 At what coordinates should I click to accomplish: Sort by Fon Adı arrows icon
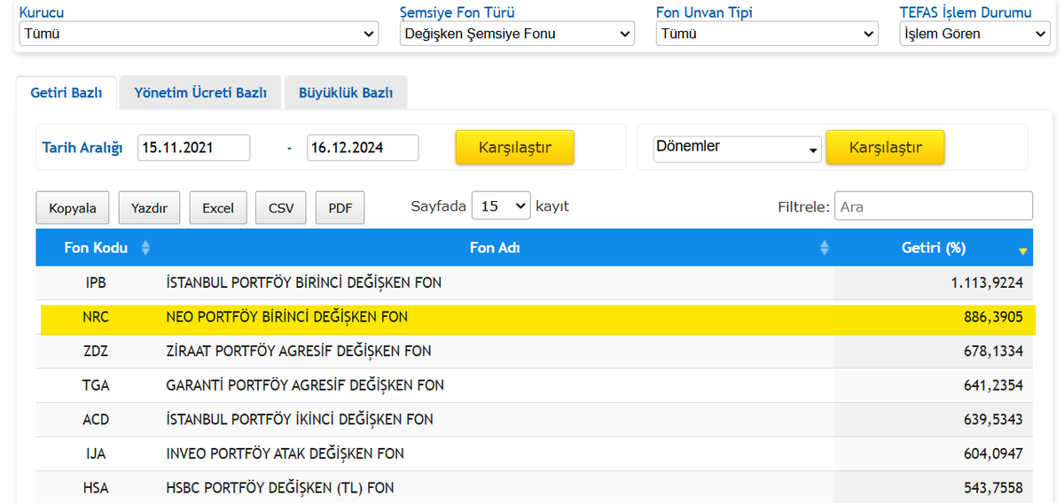tap(825, 248)
